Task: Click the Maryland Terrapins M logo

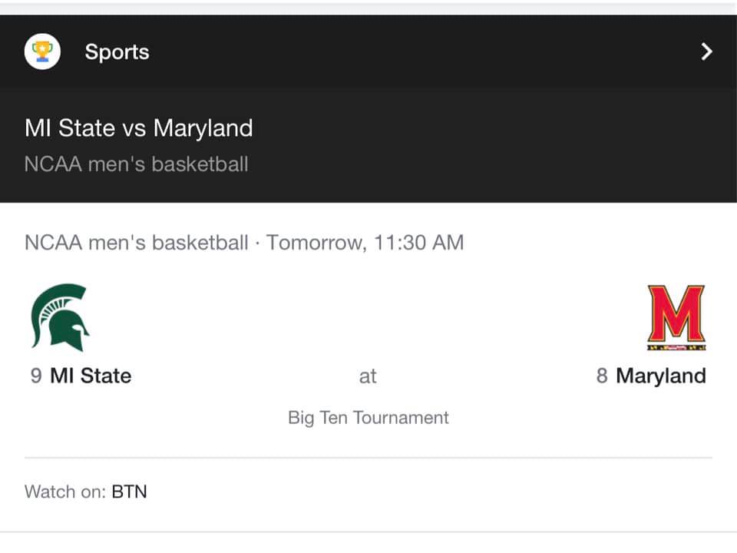Action: coord(676,316)
